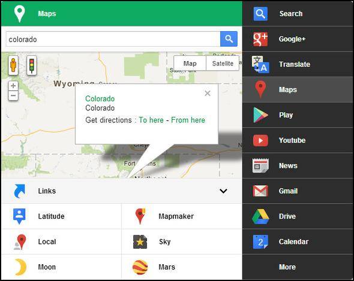Collapse the Links section chevron
This screenshot has width=354, height=281.
coord(223,191)
